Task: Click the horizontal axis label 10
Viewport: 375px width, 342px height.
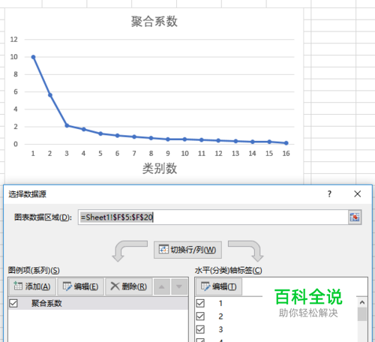Action: tap(184, 153)
